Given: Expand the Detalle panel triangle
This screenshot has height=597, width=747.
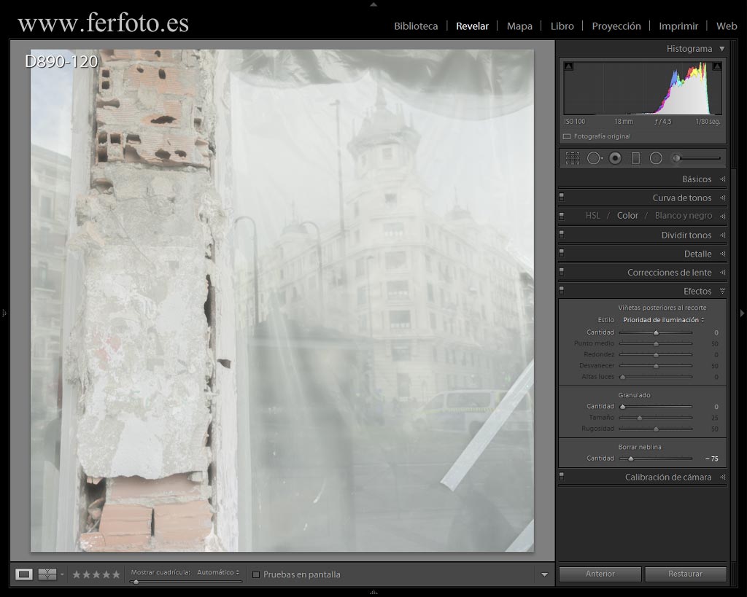Looking at the screenshot, I should pyautogui.click(x=722, y=254).
